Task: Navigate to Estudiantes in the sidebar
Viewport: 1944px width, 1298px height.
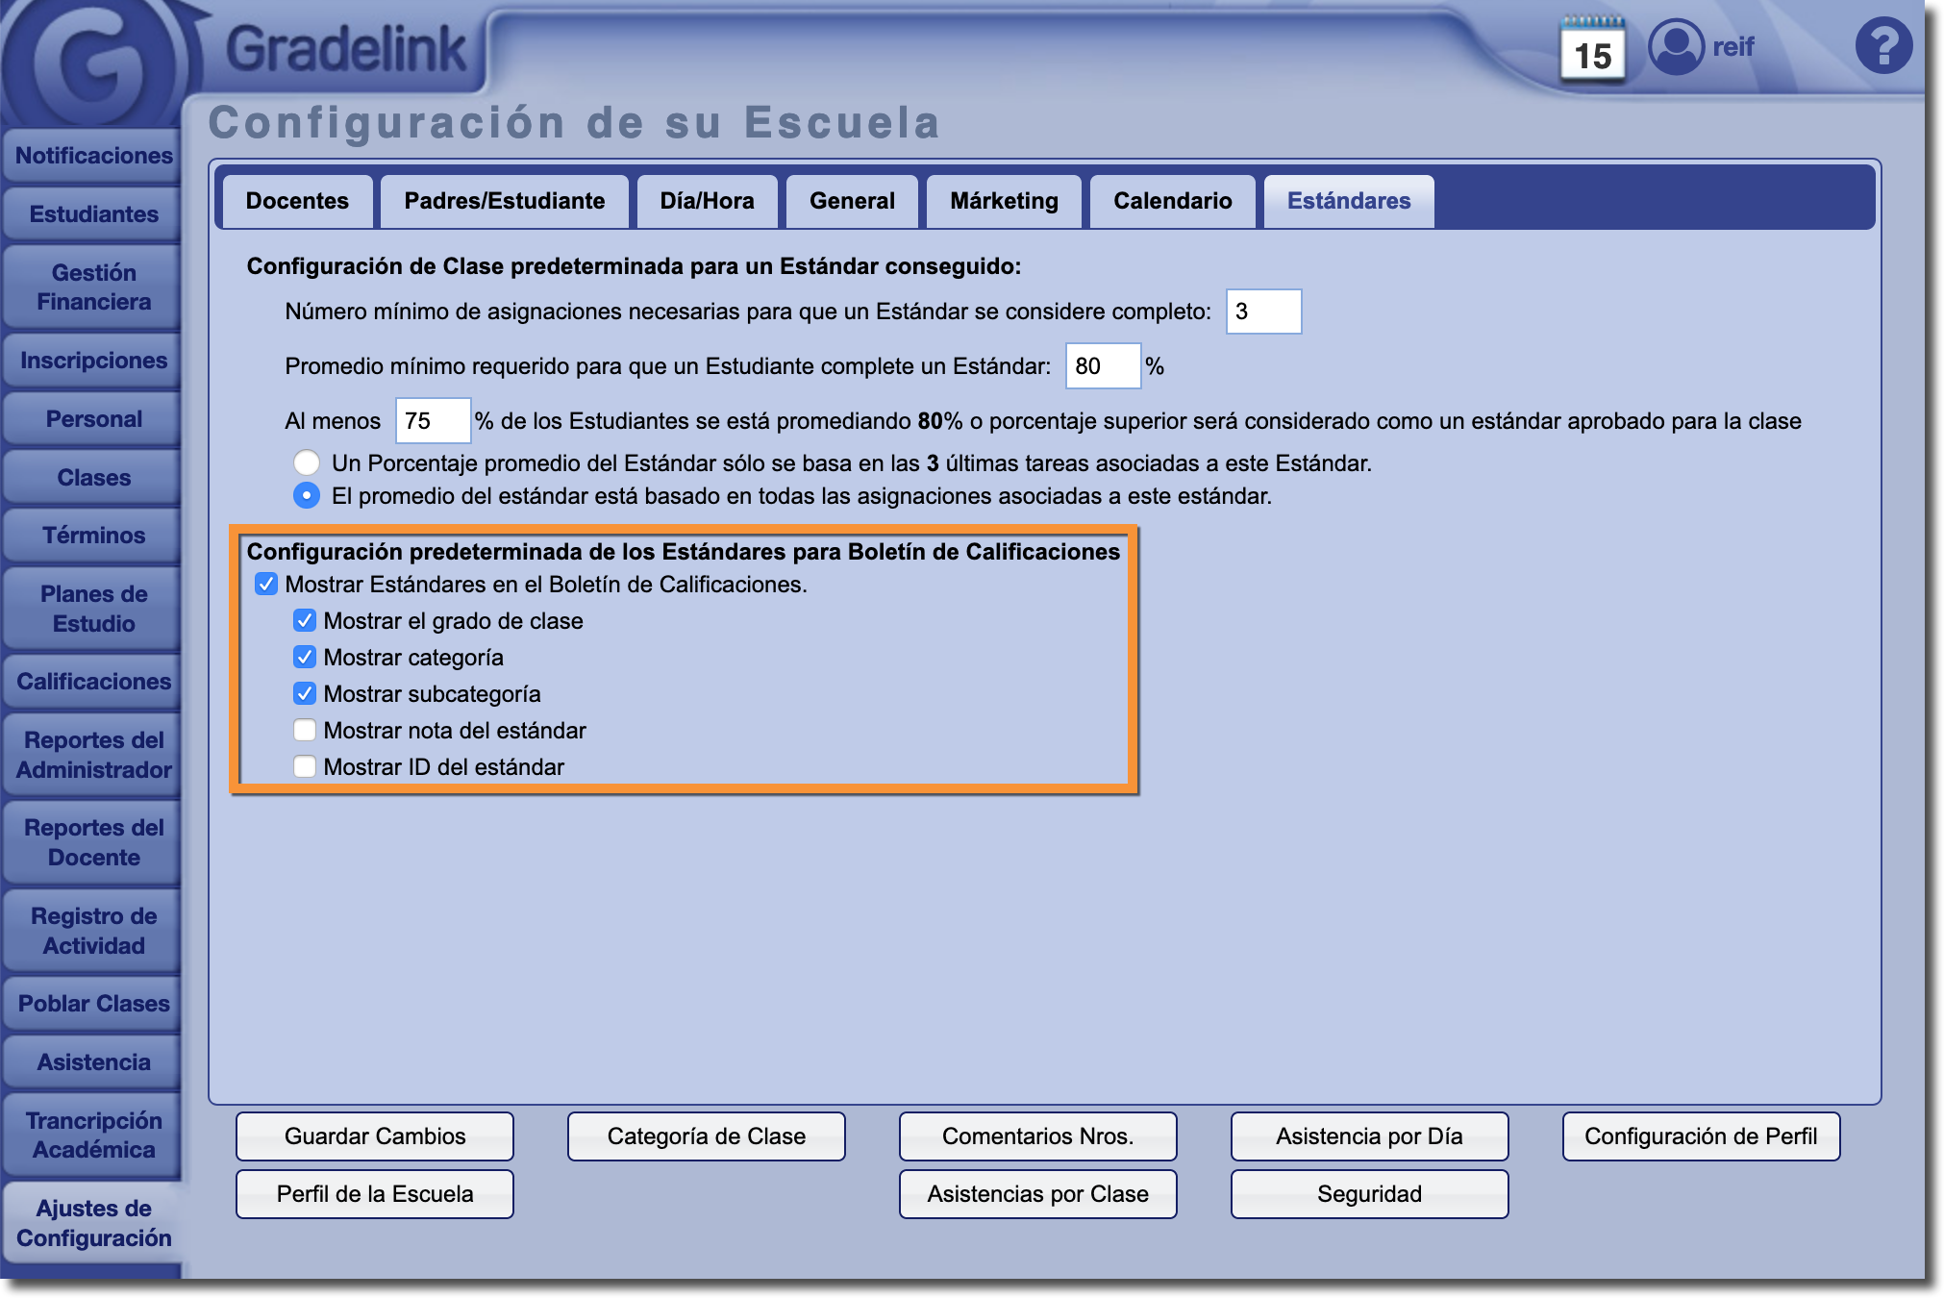Action: 93,213
